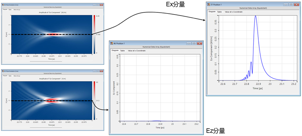The image size is (302, 136).
Task: Click the title bar icon of 45: Pulse Evaluation
Action: click(3, 71)
